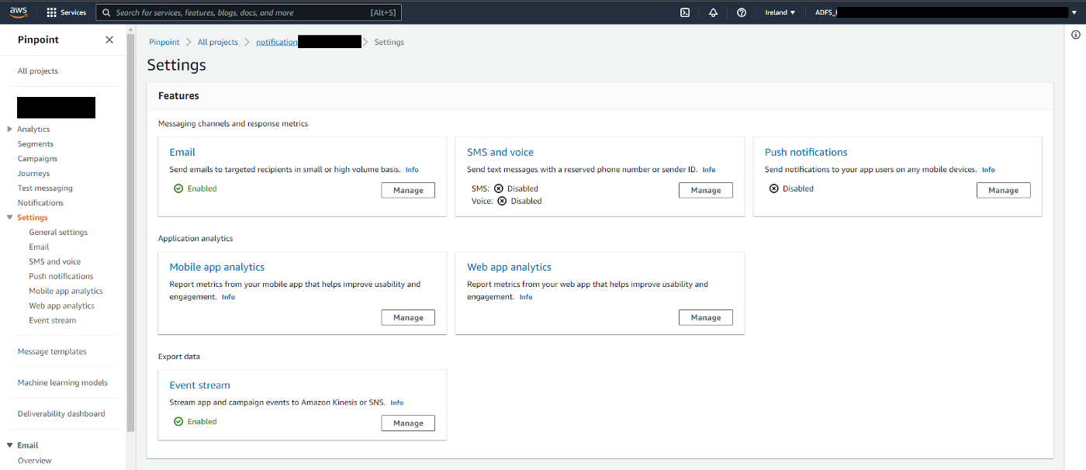Click Manage for Push notifications

pyautogui.click(x=1003, y=190)
